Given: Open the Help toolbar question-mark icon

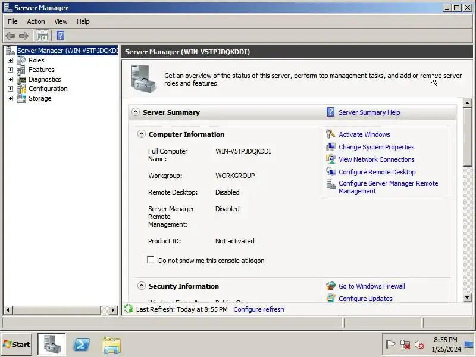Looking at the screenshot, I should click(61, 36).
